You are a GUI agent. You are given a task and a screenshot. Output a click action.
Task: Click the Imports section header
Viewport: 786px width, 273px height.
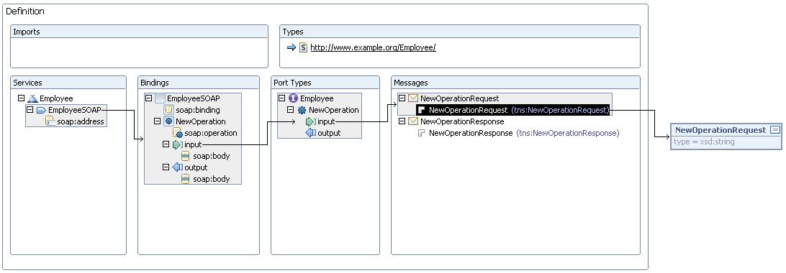[x=140, y=32]
